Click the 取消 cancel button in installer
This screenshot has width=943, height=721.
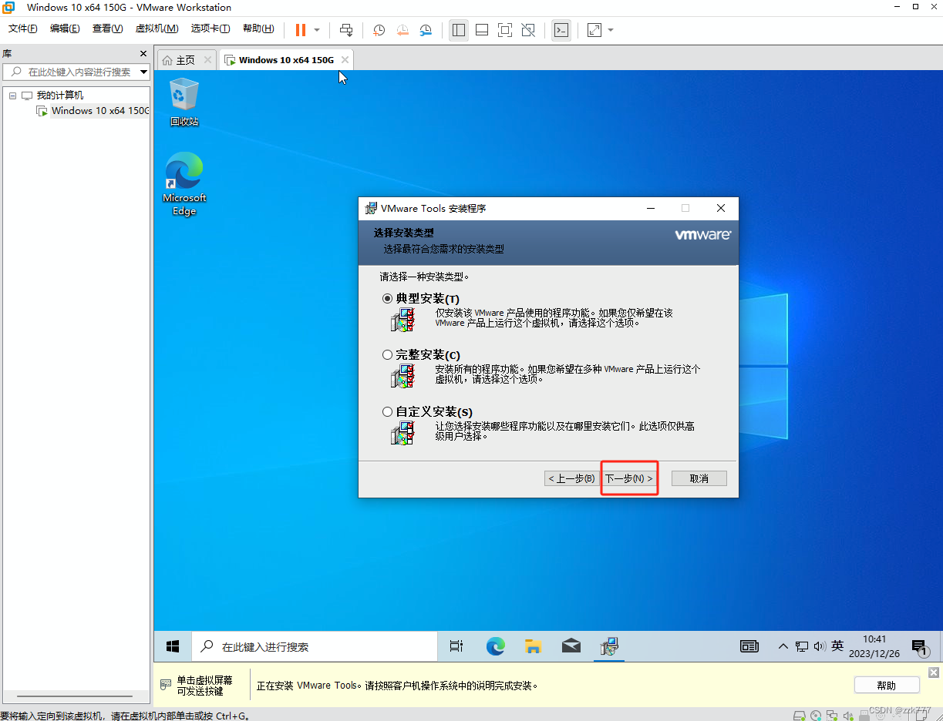click(699, 478)
